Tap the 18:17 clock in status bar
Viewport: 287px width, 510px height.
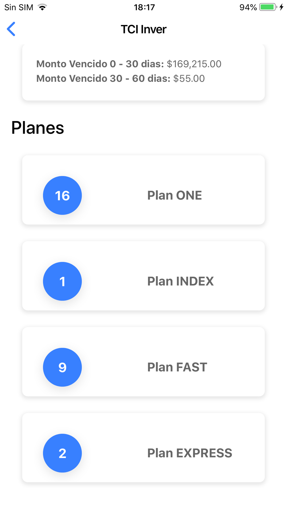point(144,7)
